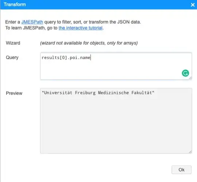Viewport: 197px width, 182px height.
Task: Click the Transform title text
Action: pos(15,4)
